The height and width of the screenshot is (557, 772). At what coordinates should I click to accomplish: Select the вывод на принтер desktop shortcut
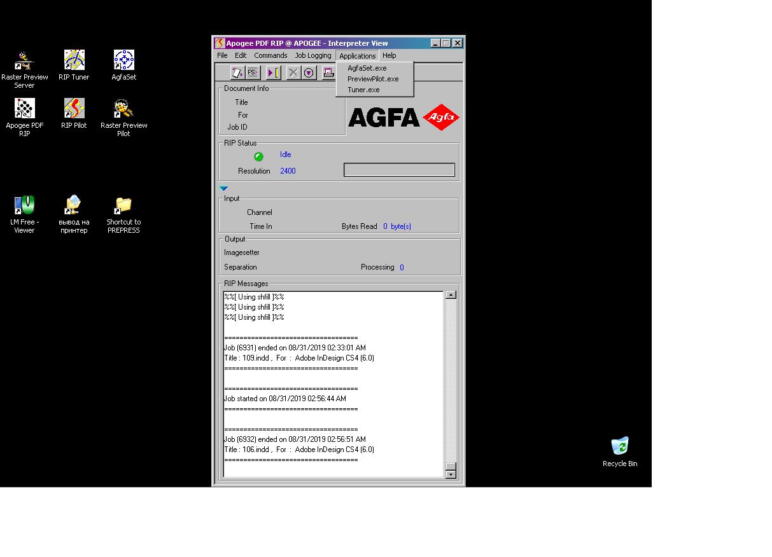tap(74, 215)
